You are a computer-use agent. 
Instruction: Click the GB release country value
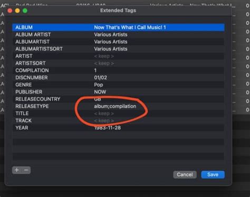click(x=98, y=100)
